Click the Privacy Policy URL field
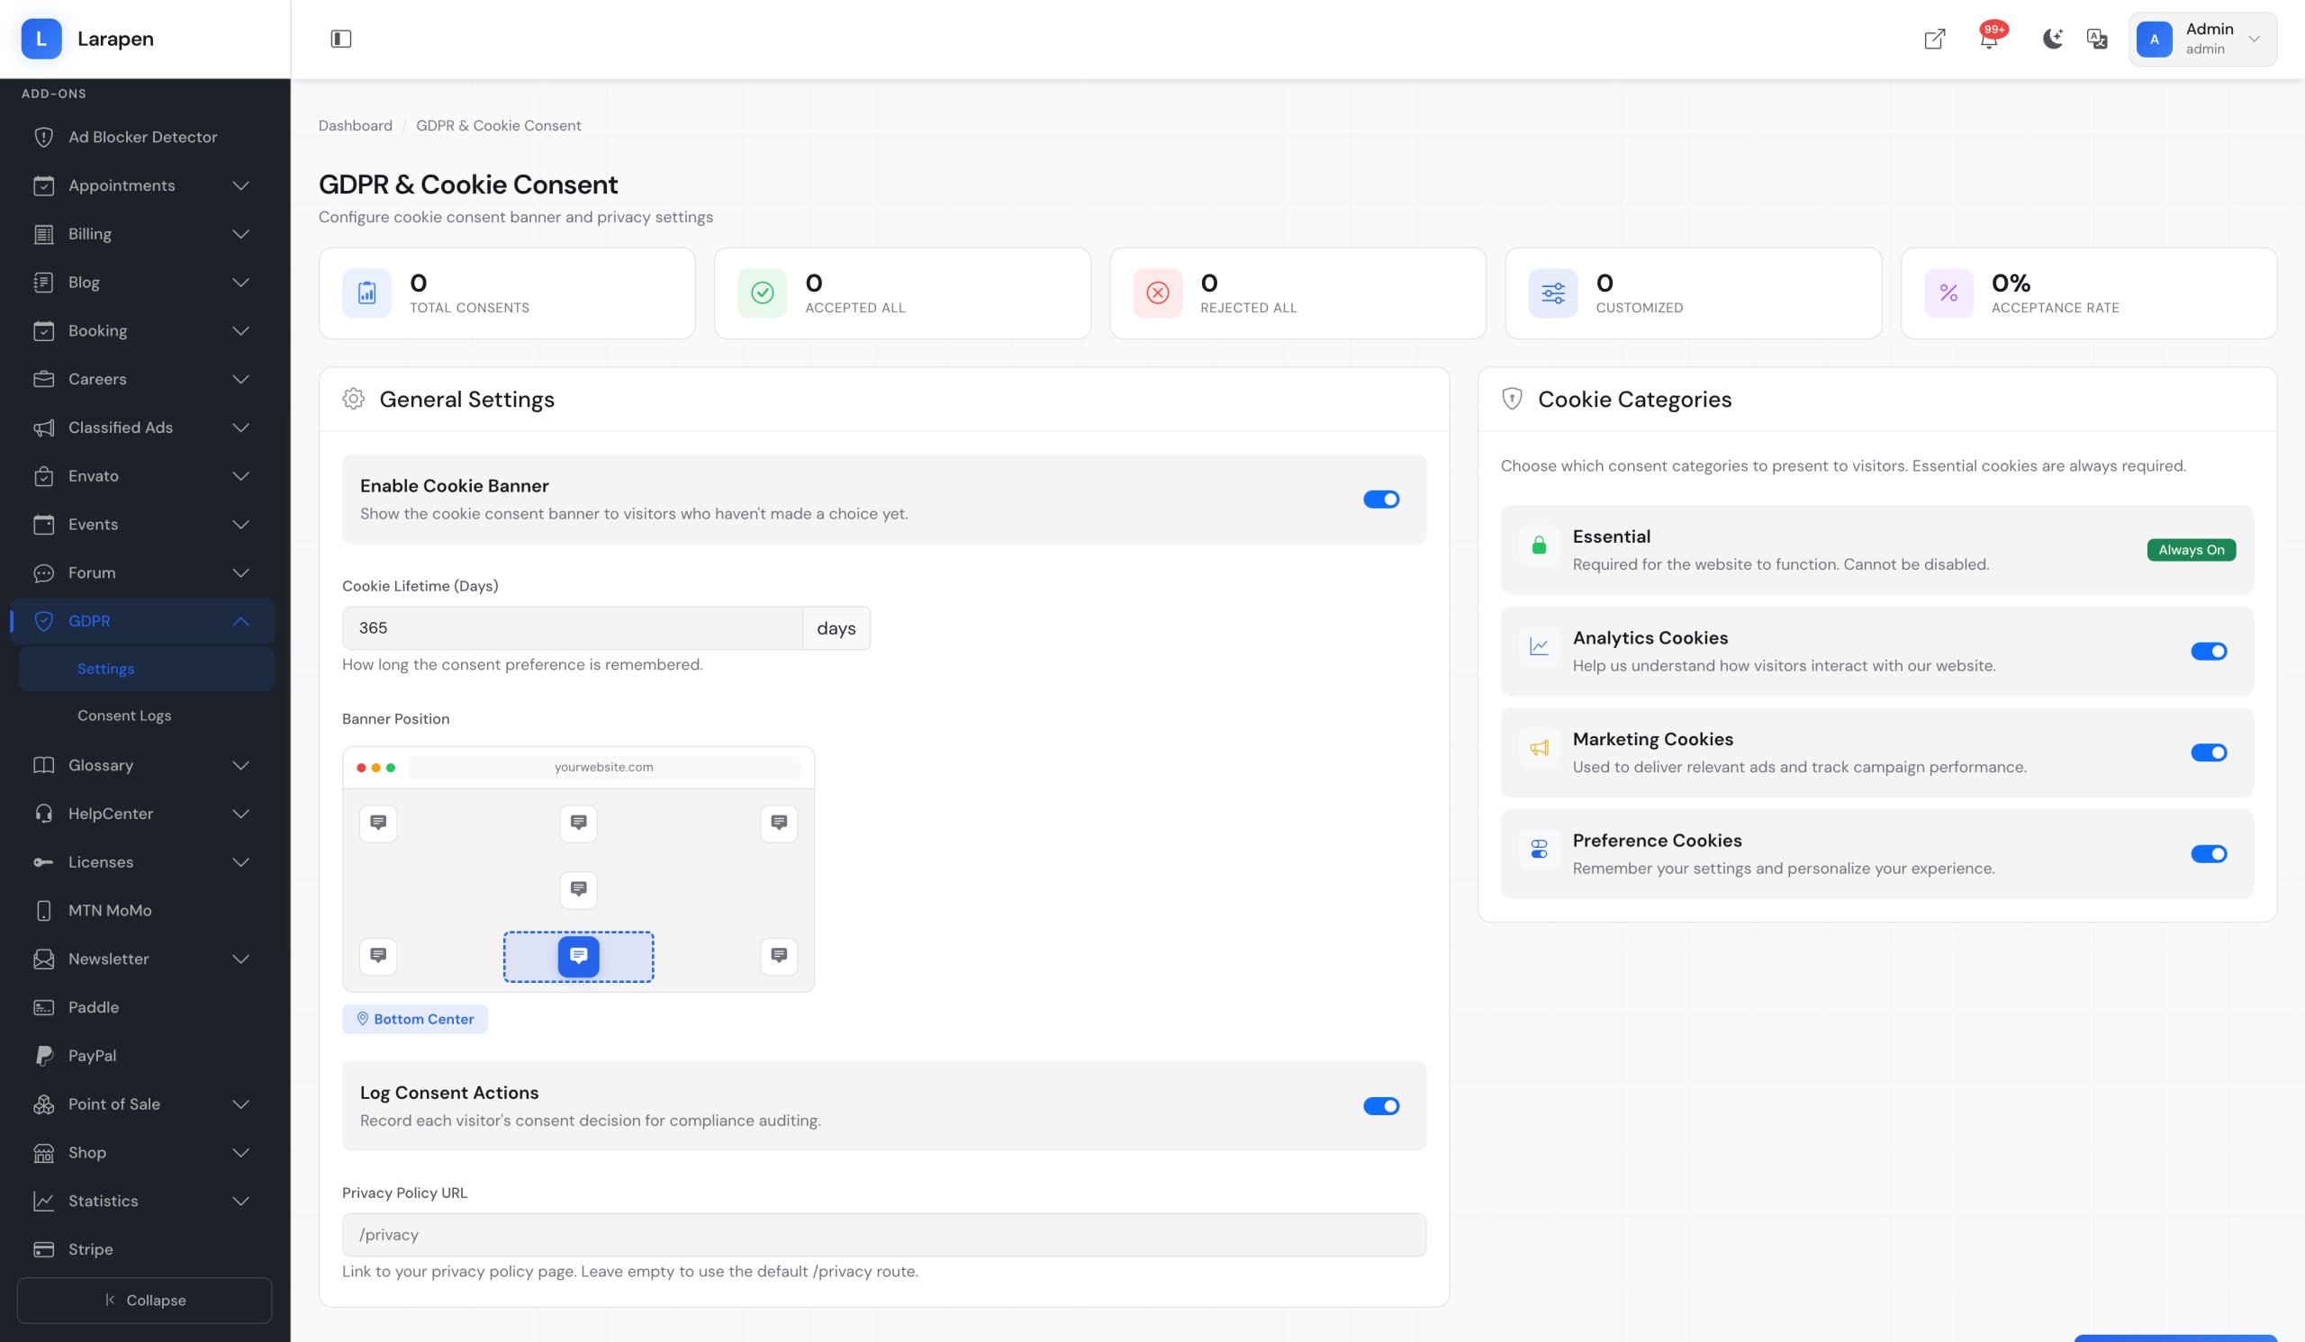 (882, 1235)
